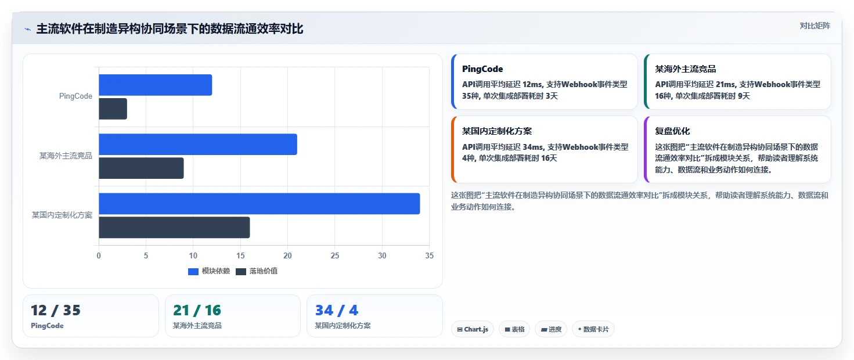Click the blue 某海外主流竞品 bar
Image resolution: width=854 pixels, height=360 pixels.
tap(198, 145)
